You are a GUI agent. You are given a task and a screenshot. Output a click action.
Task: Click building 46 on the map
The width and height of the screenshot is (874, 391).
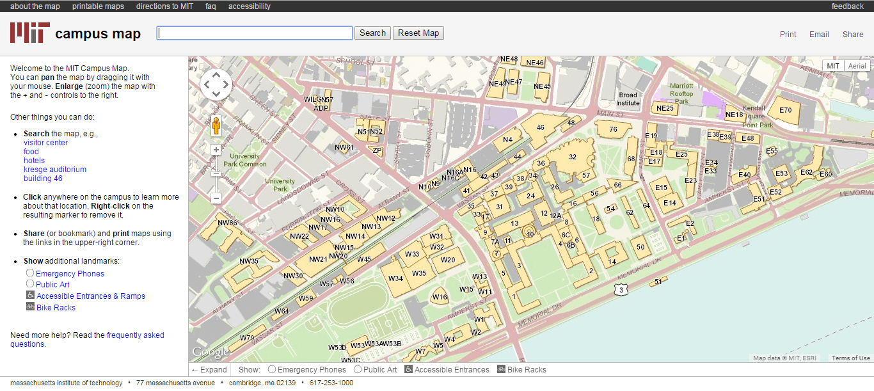540,127
